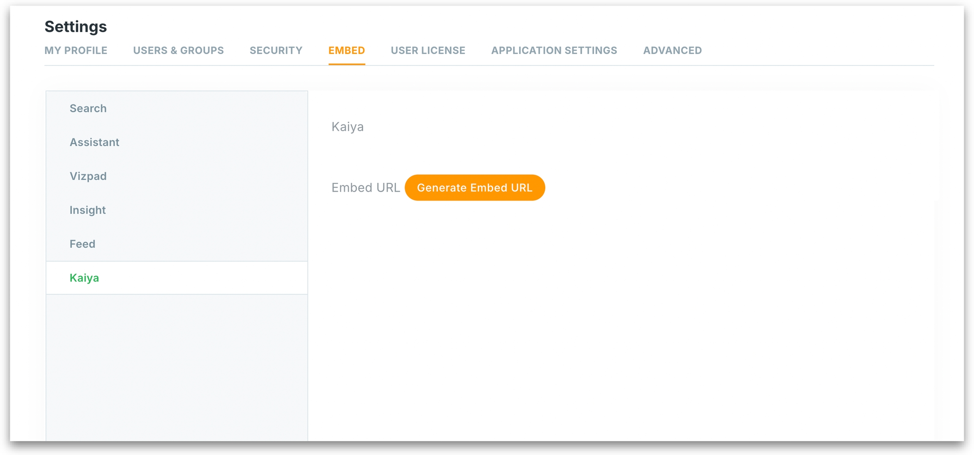Switch to Users & Groups tab
974x455 pixels.
[x=178, y=50]
